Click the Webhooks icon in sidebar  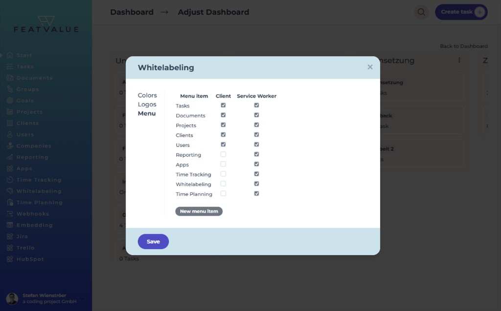[10, 214]
